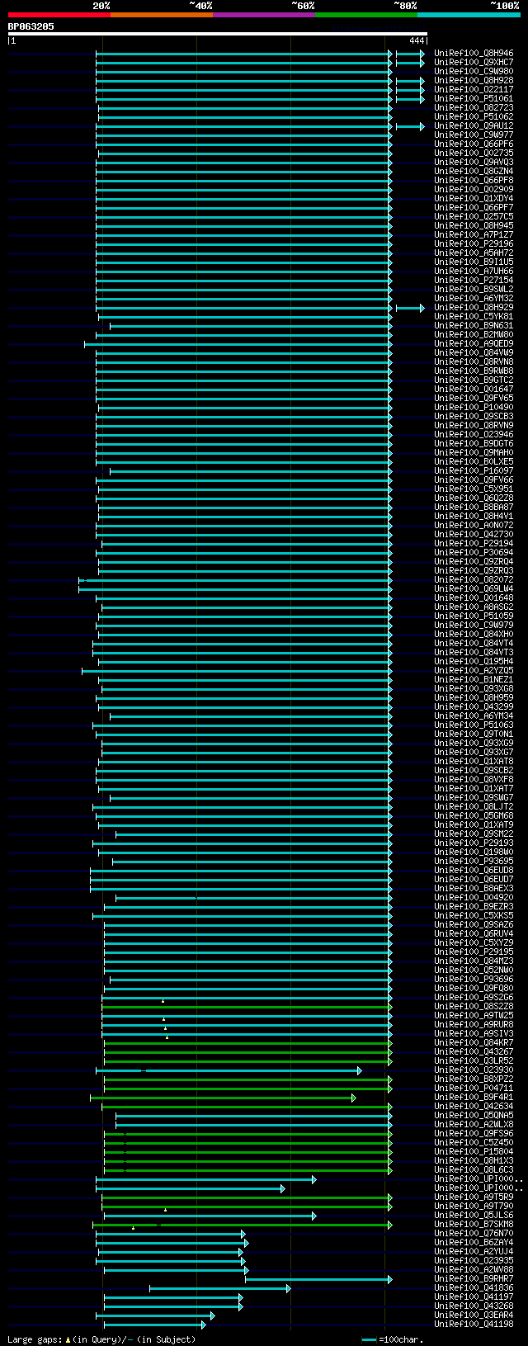Select label UniRef100_Q84XH0
This screenshot has height=1346, width=528.
pos(474,635)
